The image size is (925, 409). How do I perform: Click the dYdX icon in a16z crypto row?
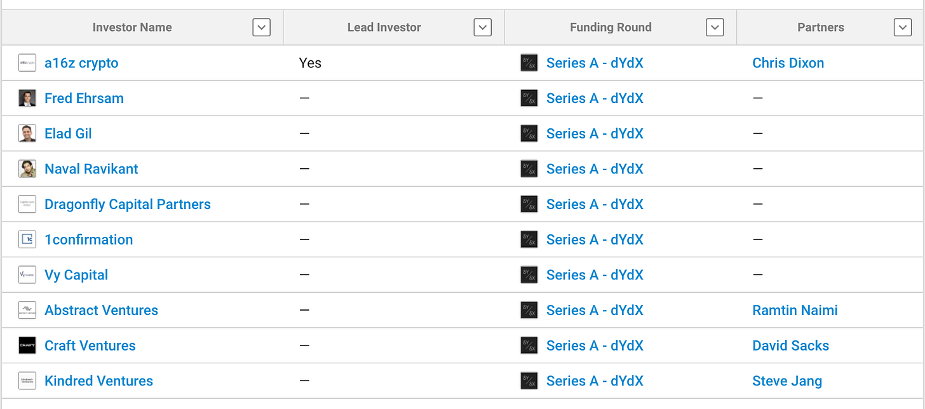coord(529,63)
